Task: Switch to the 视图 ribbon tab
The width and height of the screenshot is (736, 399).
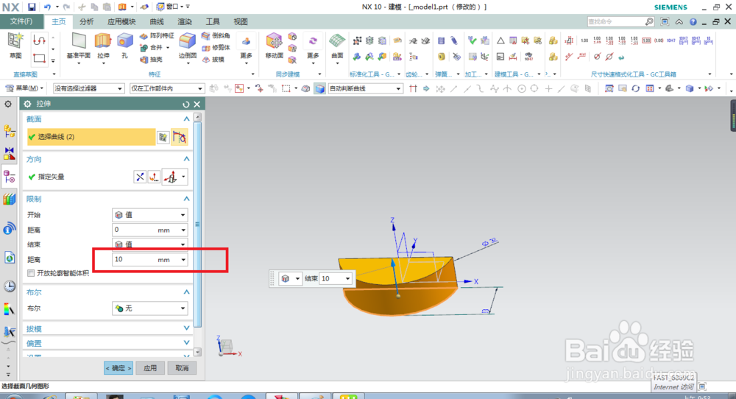Action: click(x=241, y=21)
